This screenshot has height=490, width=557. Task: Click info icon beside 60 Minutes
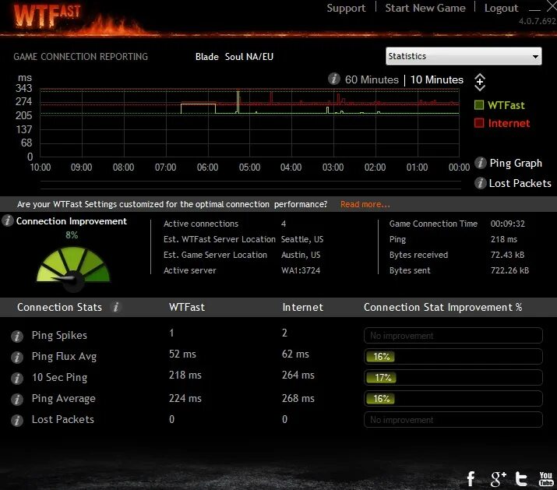pos(334,79)
